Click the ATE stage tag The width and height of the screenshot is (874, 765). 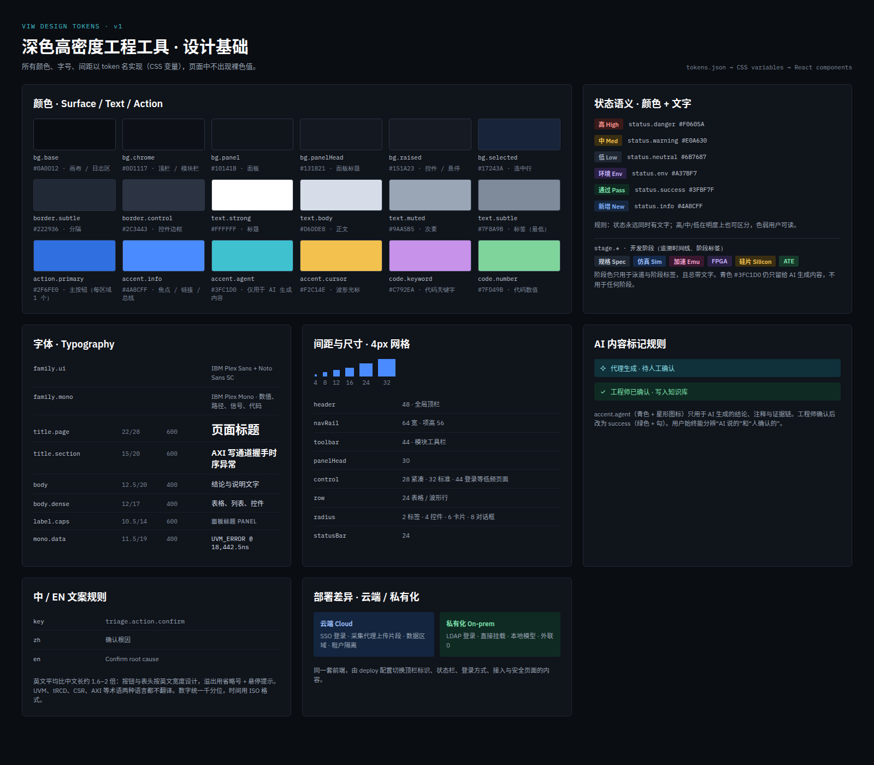click(x=789, y=262)
